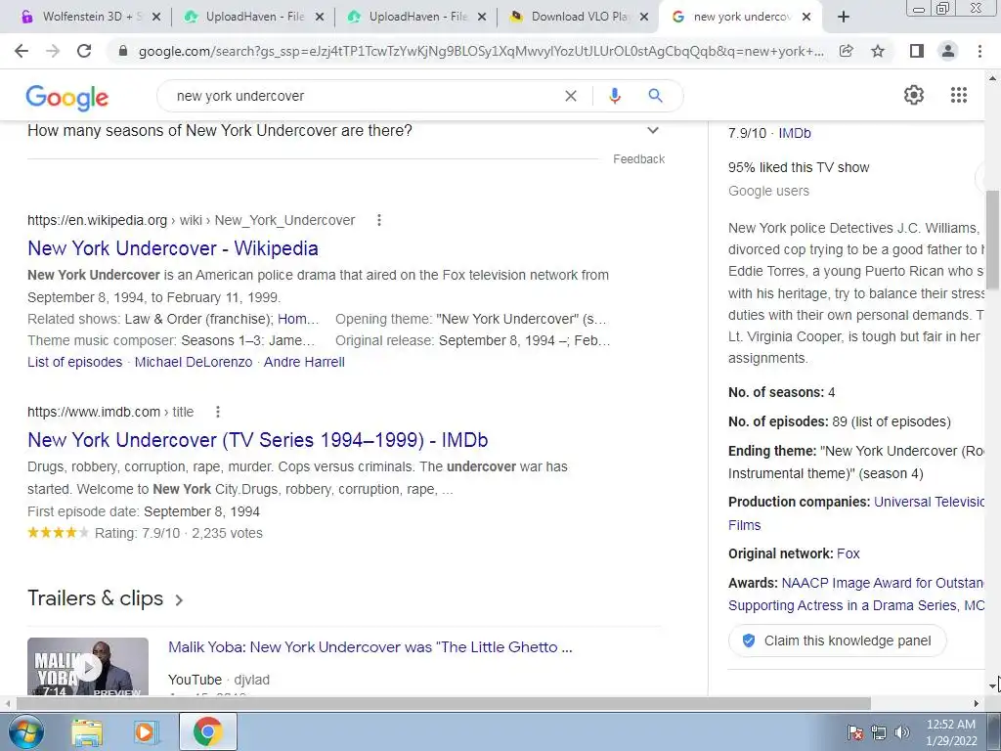Open options for the IMDb result
The image size is (1001, 751).
218,412
